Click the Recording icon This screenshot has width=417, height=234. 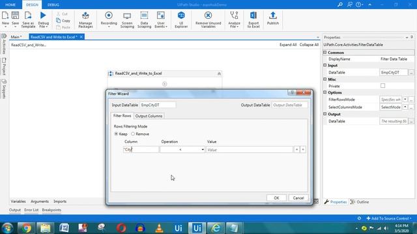(x=109, y=16)
